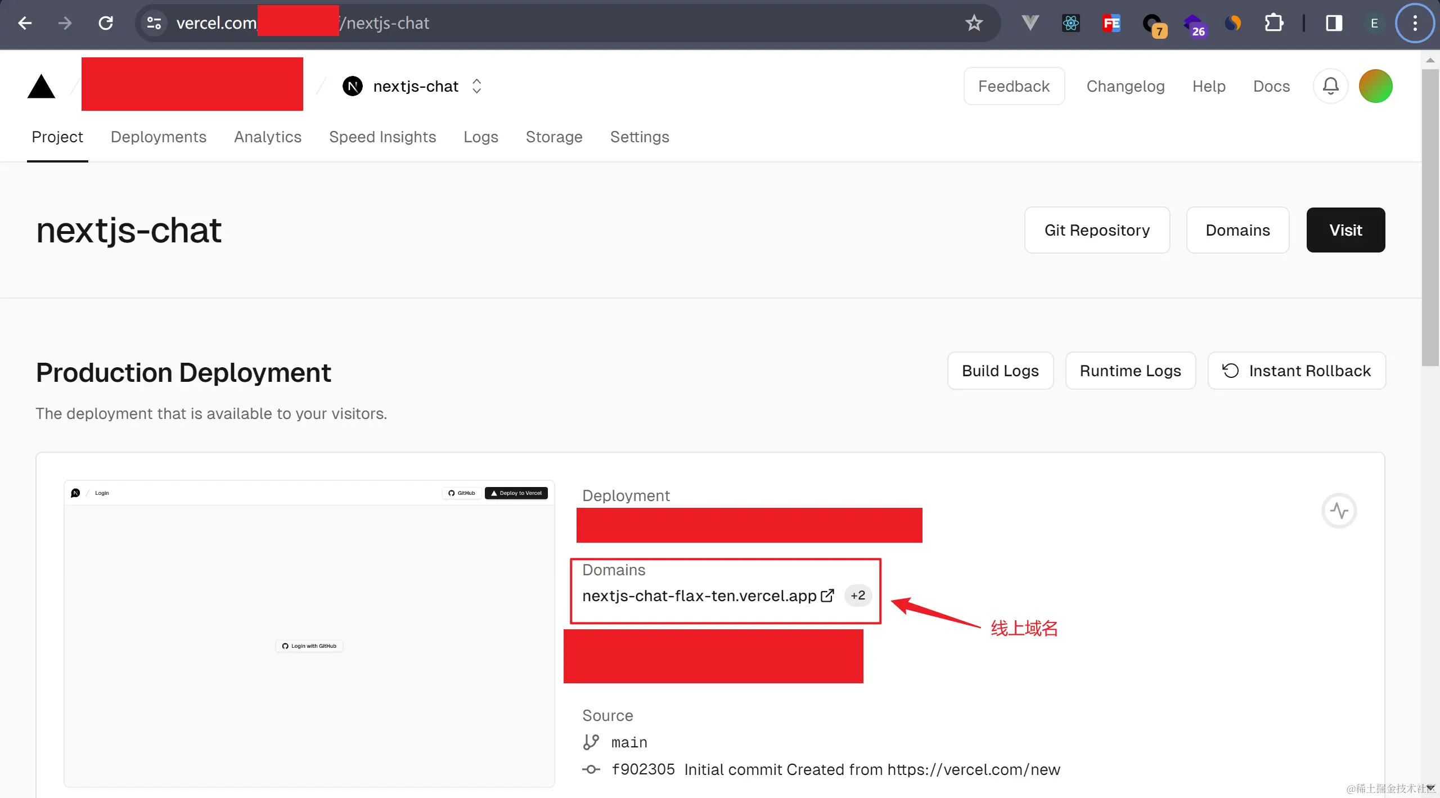This screenshot has width=1440, height=798.
Task: Expand the nextjs-chat project switcher chevrons
Action: (476, 86)
